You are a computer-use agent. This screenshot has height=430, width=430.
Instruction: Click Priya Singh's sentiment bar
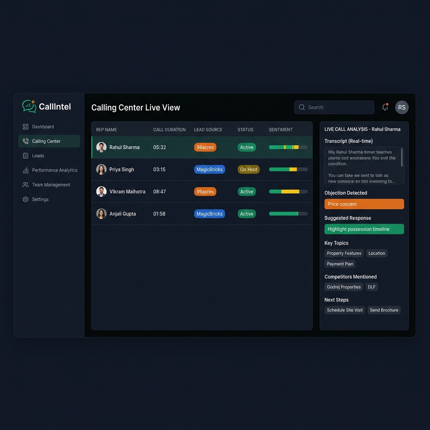point(288,170)
